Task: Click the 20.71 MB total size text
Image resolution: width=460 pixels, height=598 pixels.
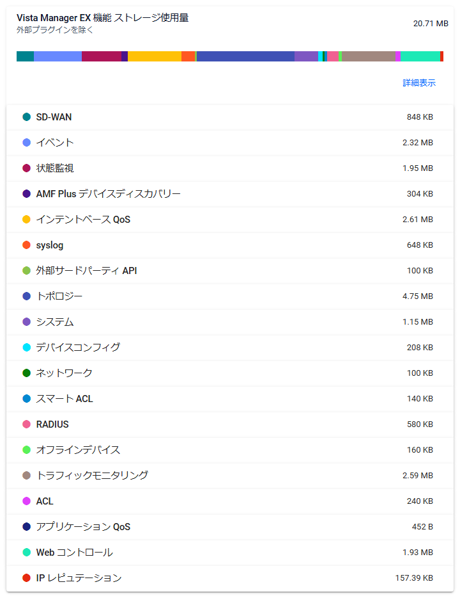Action: 430,23
